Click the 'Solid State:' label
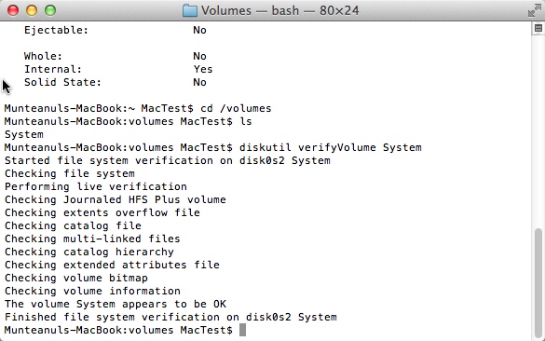The height and width of the screenshot is (341, 545). (x=62, y=82)
